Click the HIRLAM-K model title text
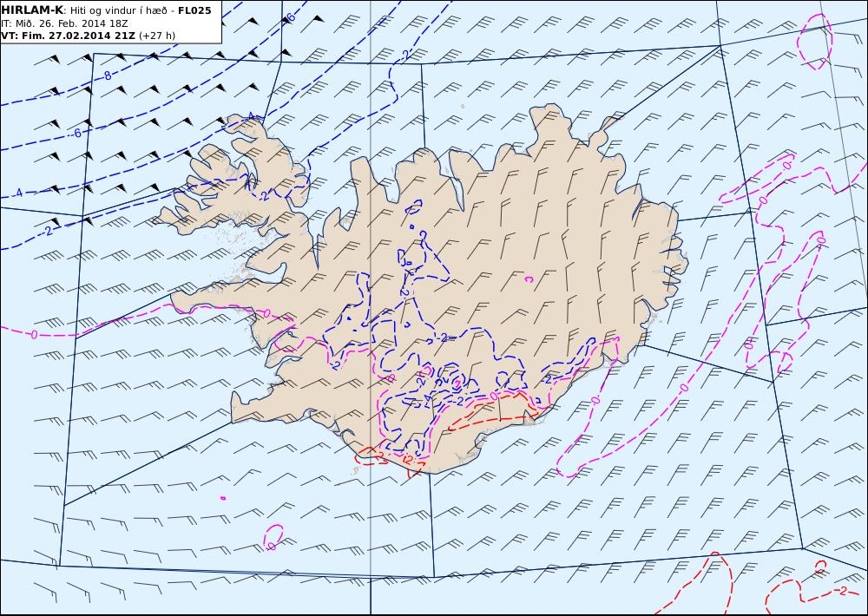 point(33,10)
